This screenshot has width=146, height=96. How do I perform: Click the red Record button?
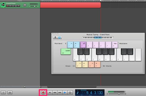point(43,93)
